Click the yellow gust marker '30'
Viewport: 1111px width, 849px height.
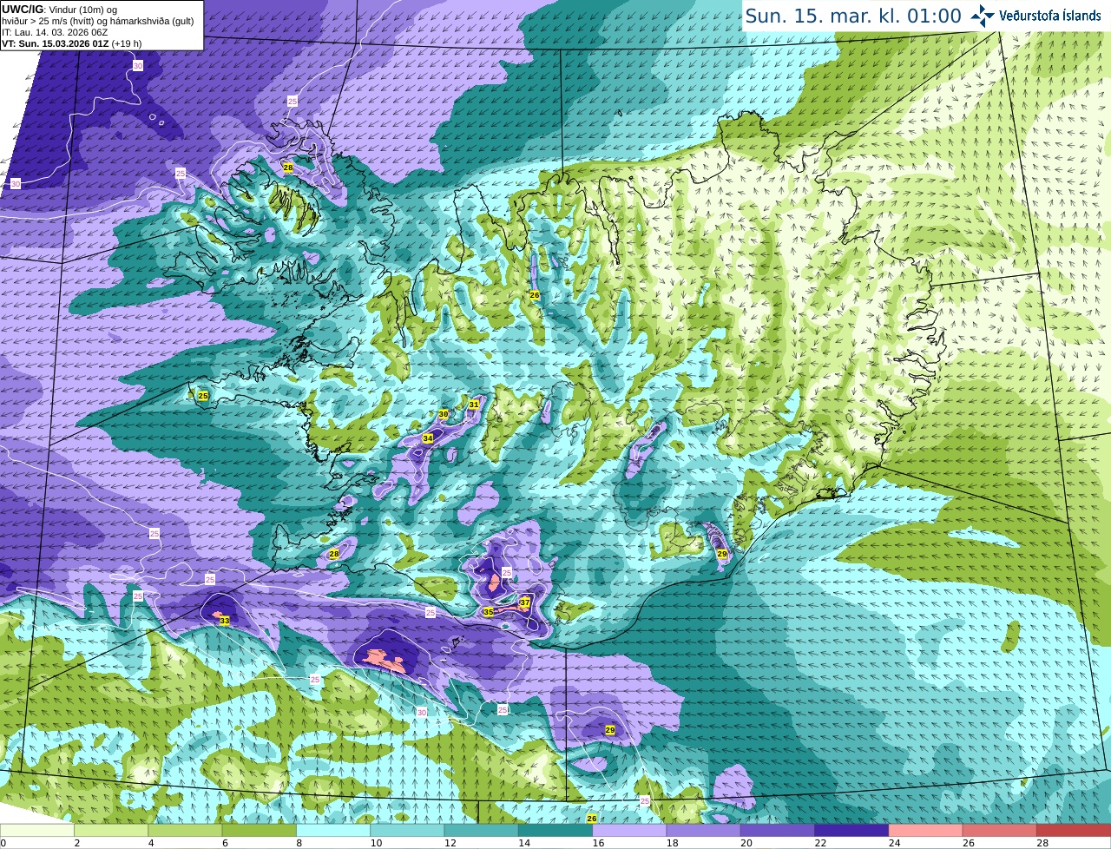click(x=444, y=414)
